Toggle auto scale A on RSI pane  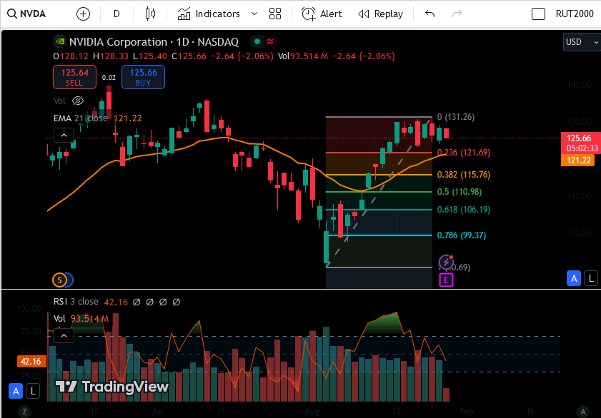pyautogui.click(x=16, y=391)
